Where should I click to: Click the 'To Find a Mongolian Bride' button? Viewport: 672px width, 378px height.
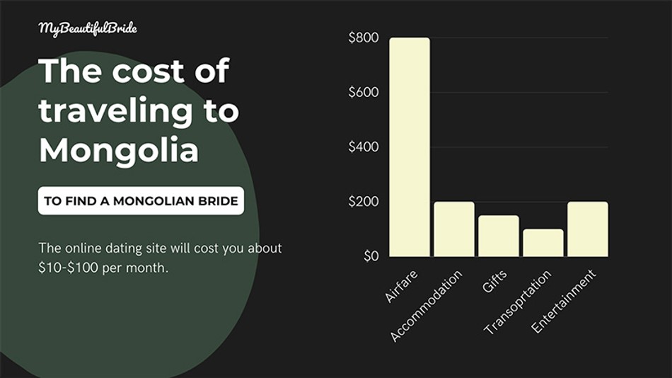[x=141, y=200]
